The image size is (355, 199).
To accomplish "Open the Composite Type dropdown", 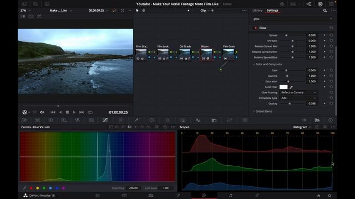I will (298, 98).
